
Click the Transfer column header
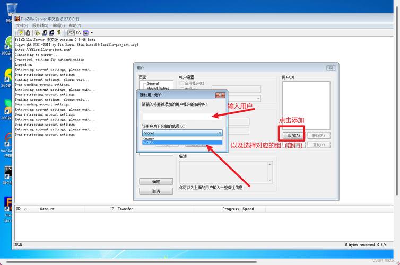(x=125, y=209)
